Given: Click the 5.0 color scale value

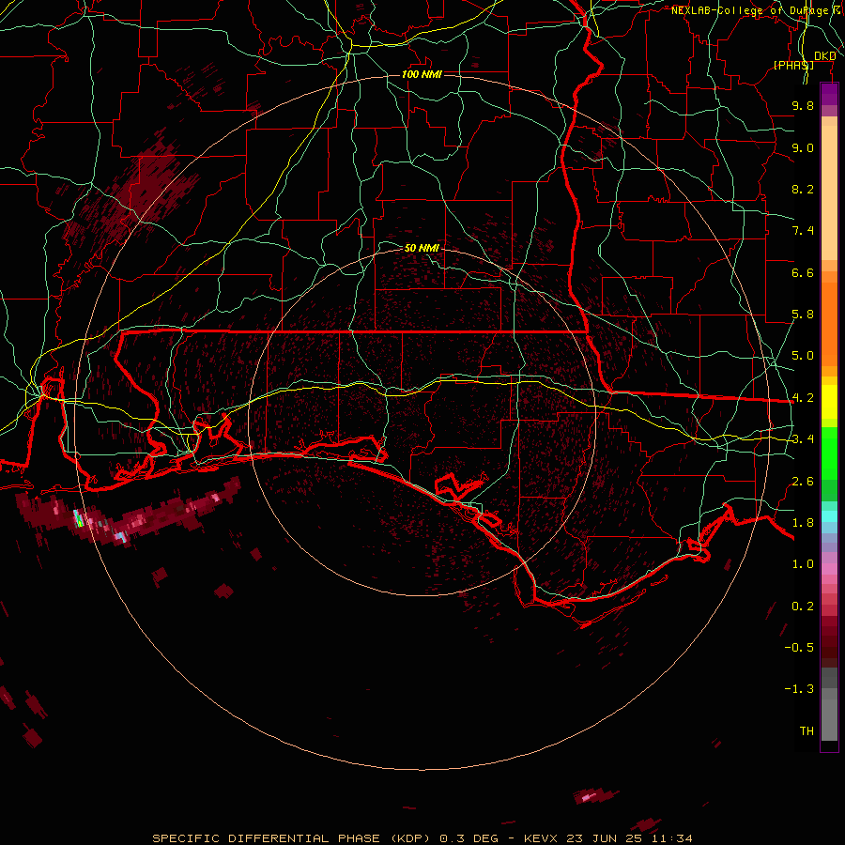Looking at the screenshot, I should (803, 356).
